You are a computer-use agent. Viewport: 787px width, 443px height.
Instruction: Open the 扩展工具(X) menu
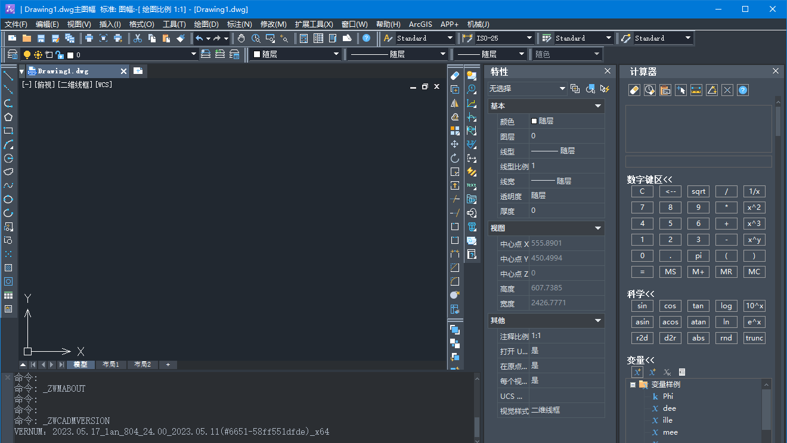(314, 24)
